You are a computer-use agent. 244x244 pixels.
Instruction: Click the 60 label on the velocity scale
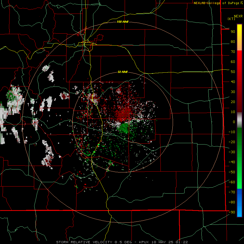point(233,62)
